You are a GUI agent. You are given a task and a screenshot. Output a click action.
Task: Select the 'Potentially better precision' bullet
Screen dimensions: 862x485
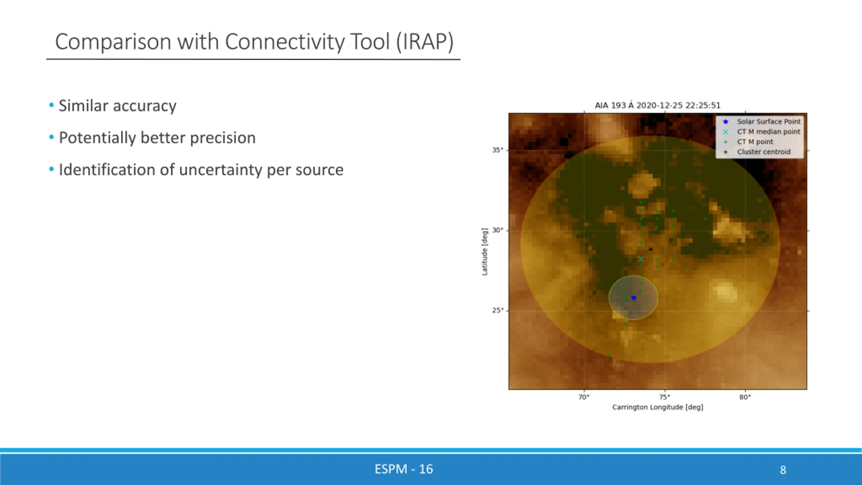point(157,138)
